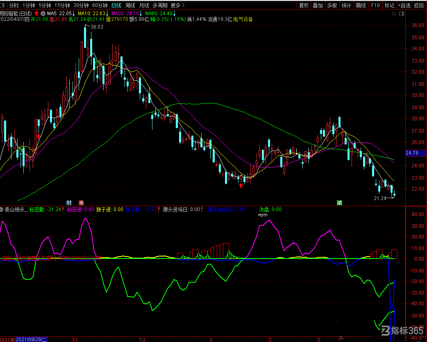Click the 减 holdings reduction marker
The width and height of the screenshot is (427, 342).
click(x=339, y=202)
